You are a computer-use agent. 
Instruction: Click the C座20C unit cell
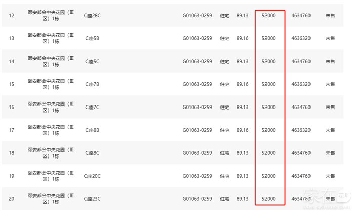point(93,176)
